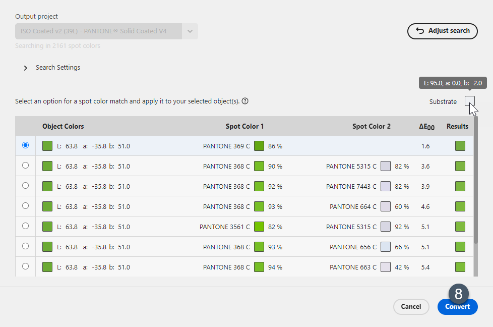Click the Searching in 2161 spot colors text

pyautogui.click(x=57, y=45)
